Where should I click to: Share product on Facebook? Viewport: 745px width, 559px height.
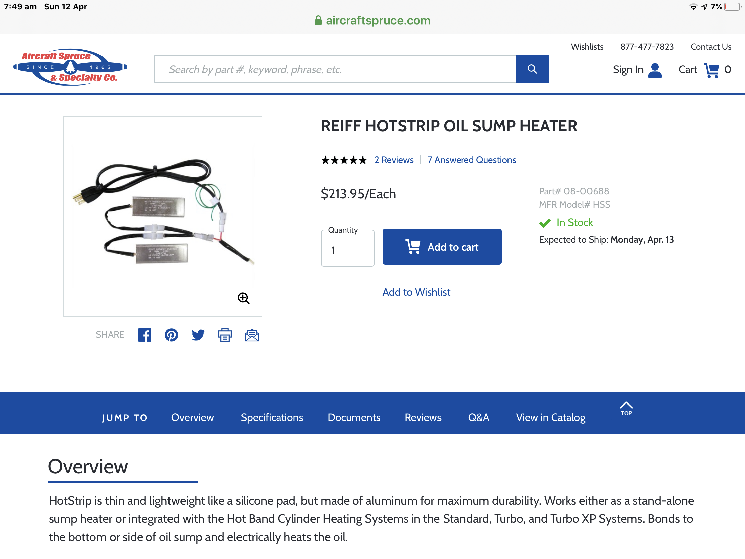(x=144, y=335)
